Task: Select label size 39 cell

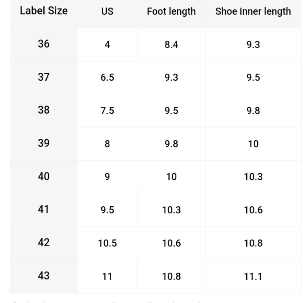Action: click(44, 143)
